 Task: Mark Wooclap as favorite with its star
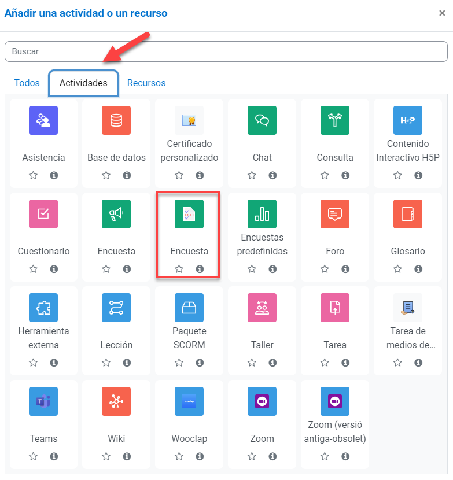pyautogui.click(x=179, y=456)
